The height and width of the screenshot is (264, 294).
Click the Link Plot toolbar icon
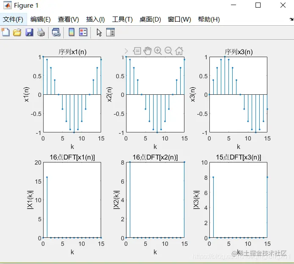coord(56,32)
